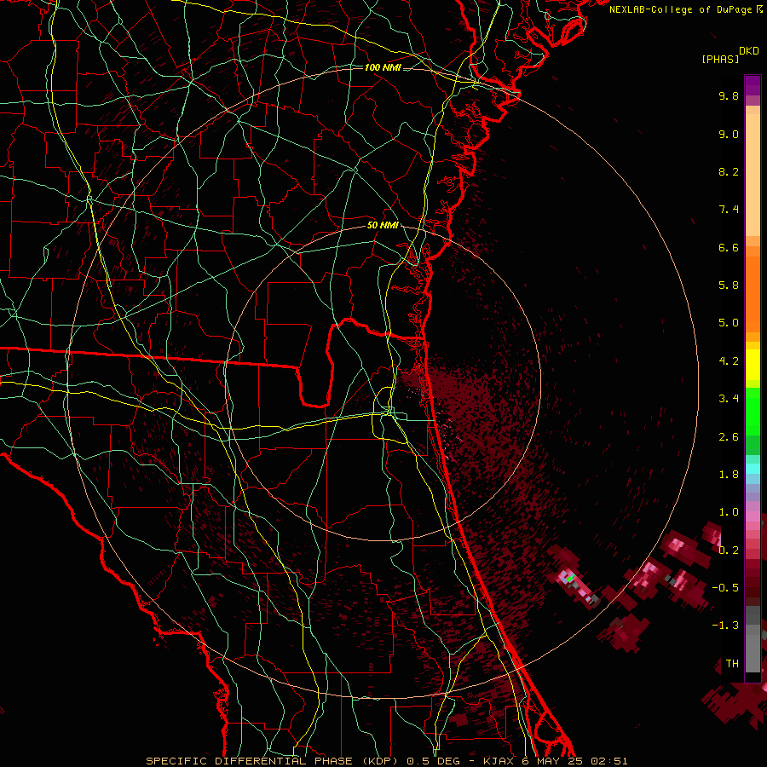This screenshot has width=767, height=767.
Task: Click the 0.2 scale value
Action: click(729, 551)
